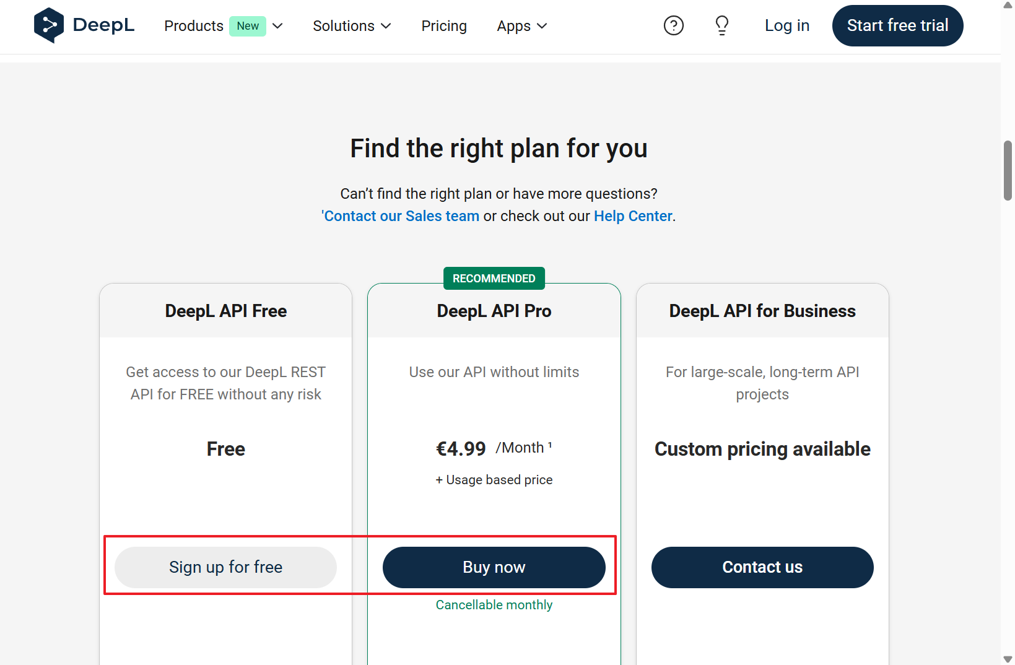This screenshot has width=1015, height=665.
Task: Open the help question mark icon
Action: click(674, 25)
